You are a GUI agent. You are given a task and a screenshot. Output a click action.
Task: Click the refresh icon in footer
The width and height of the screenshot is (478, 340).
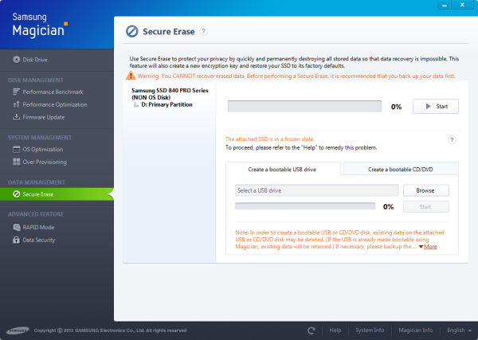click(x=311, y=330)
